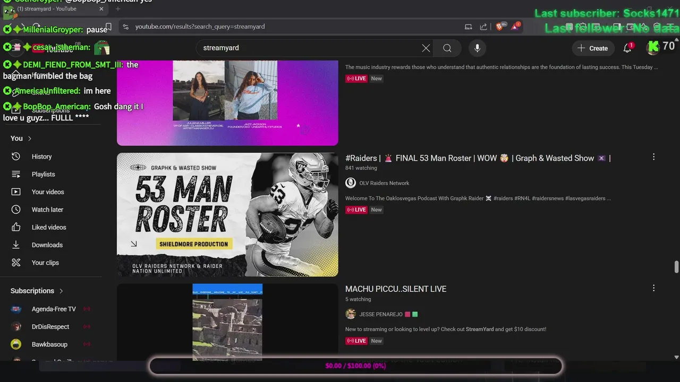
Task: Click '841 watching' text
Action: pos(361,168)
